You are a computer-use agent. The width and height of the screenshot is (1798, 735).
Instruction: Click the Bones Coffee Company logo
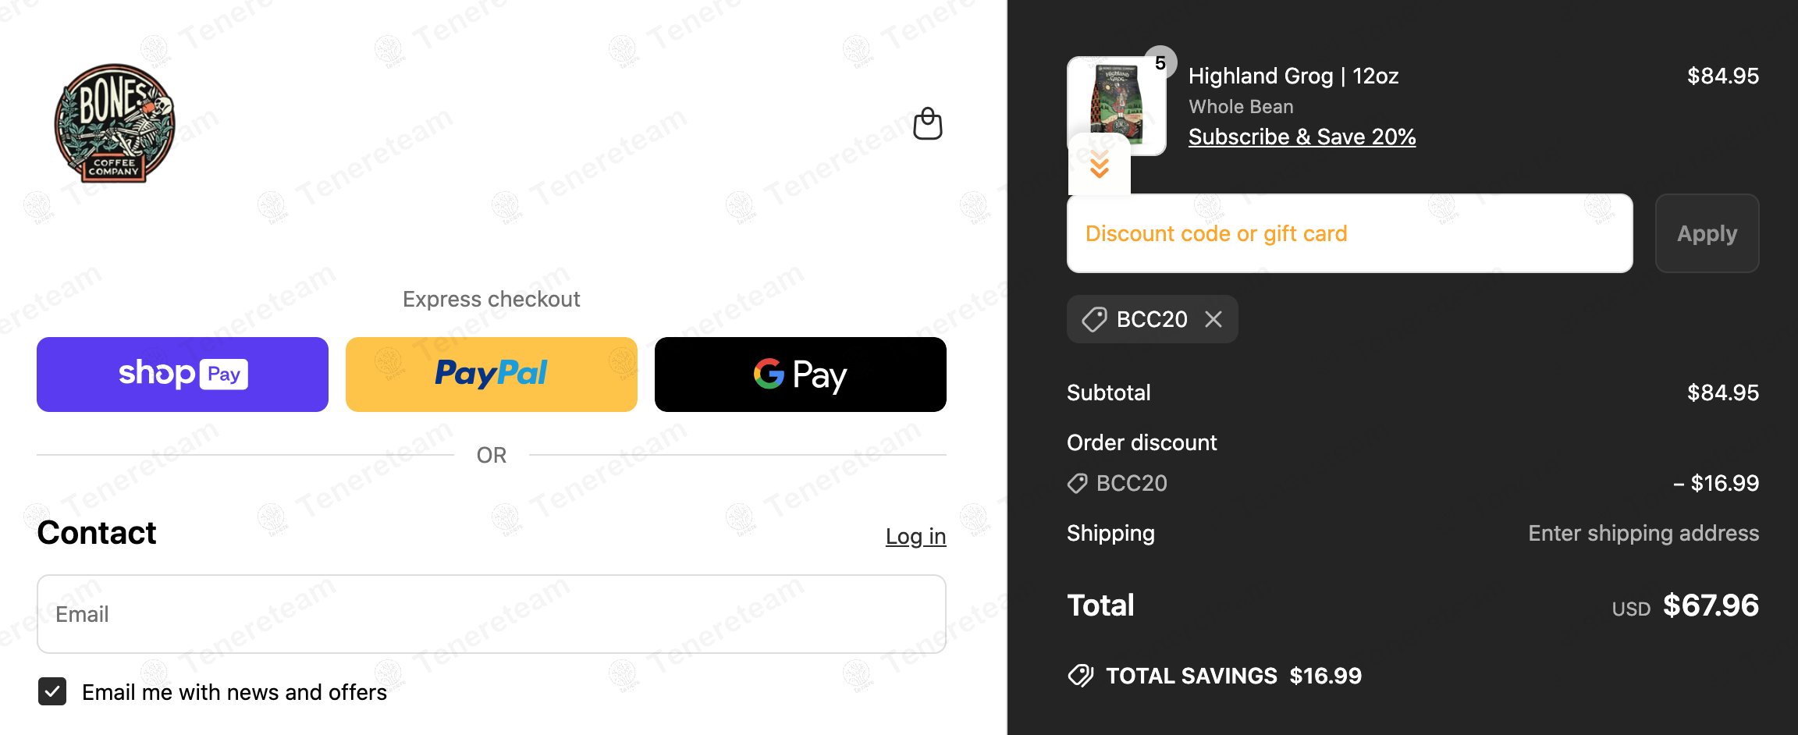(x=115, y=123)
